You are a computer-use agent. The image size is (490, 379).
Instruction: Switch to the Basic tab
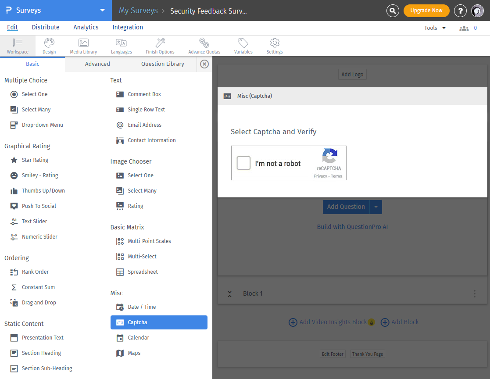point(32,64)
